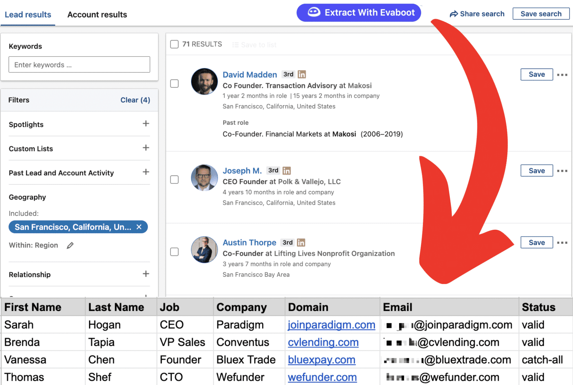Click the LinkedIn icon beside Austin Thorpe
Screen dimensions: 573x385
pyautogui.click(x=301, y=242)
